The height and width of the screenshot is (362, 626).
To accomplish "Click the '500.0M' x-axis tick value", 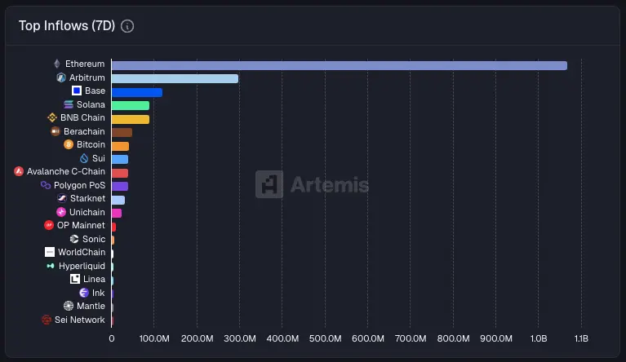I will (x=325, y=338).
